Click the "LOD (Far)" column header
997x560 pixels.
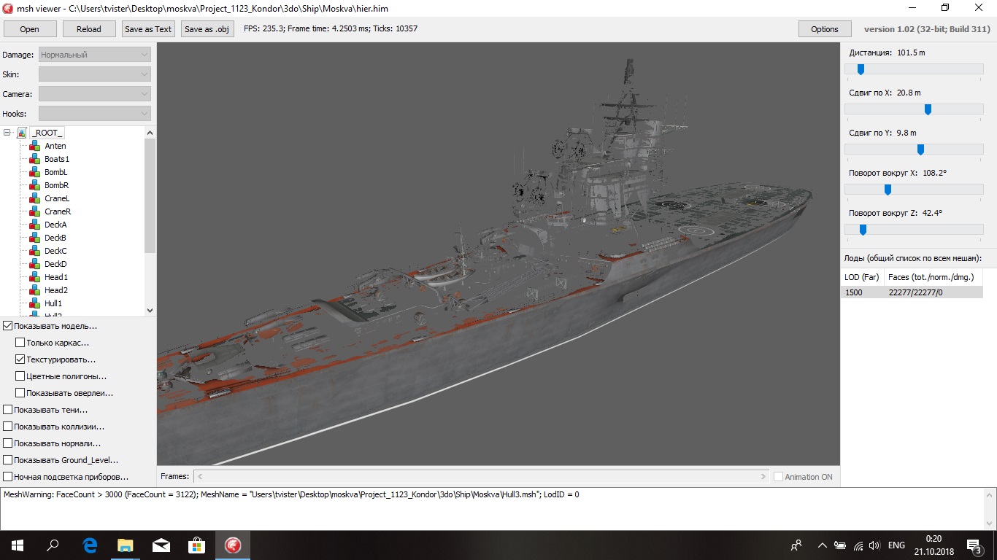[862, 277]
